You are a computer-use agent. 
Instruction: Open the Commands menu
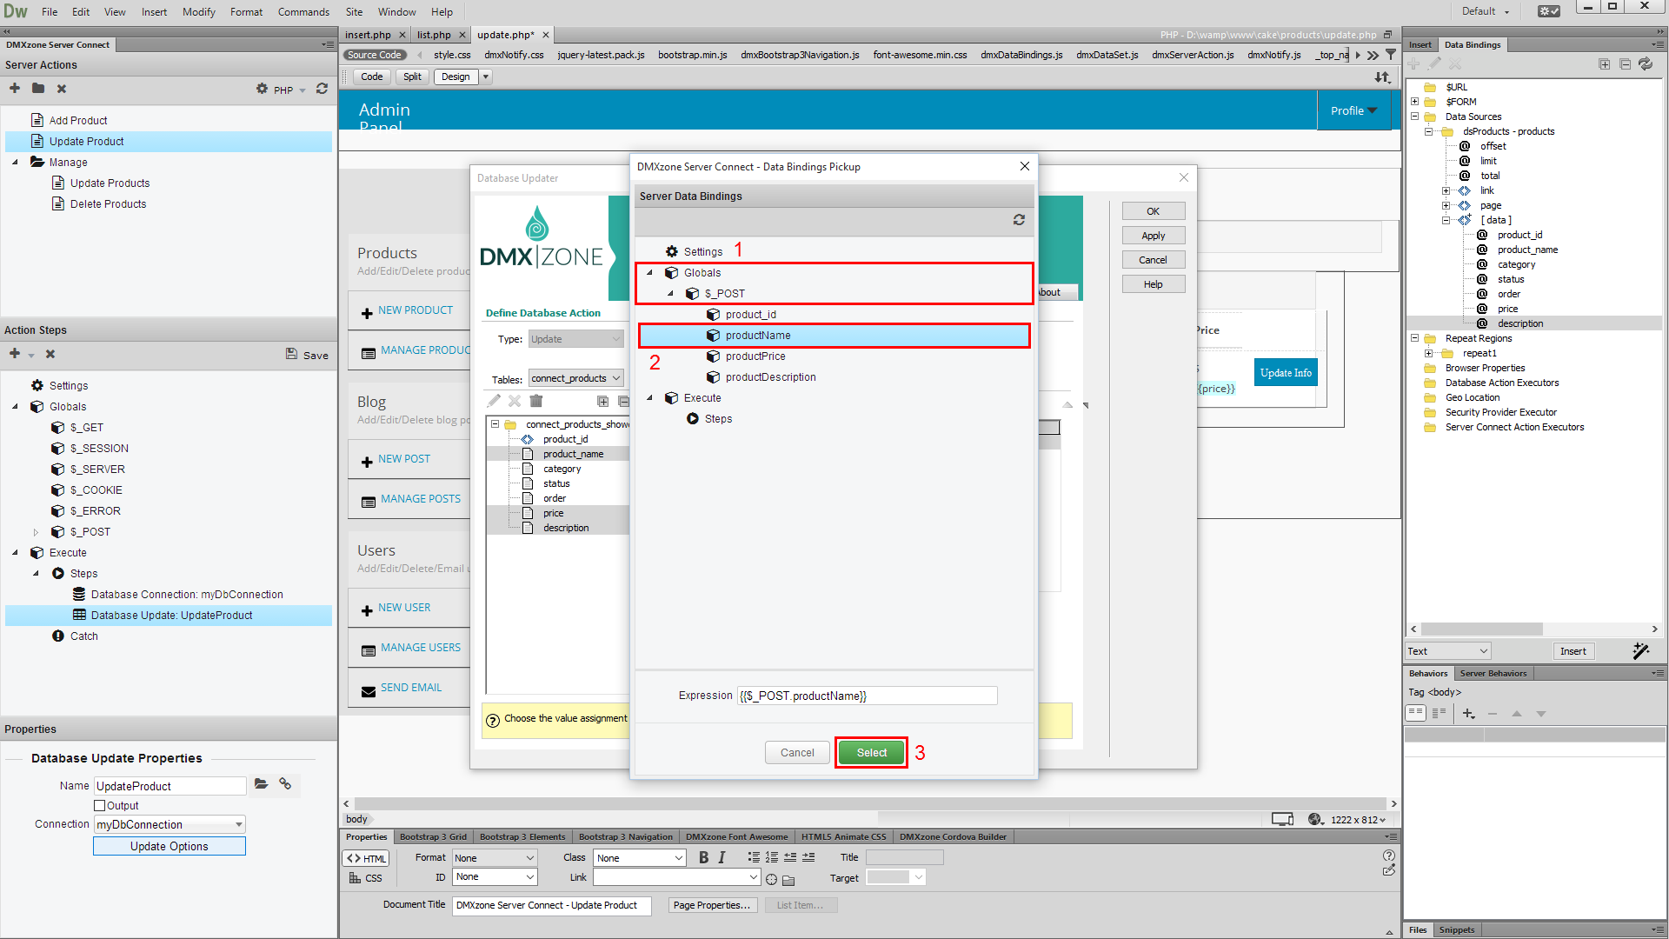pyautogui.click(x=303, y=11)
